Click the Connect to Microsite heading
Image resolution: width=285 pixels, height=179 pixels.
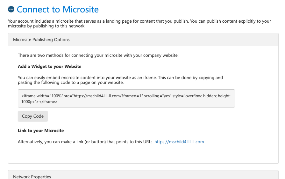click(x=58, y=9)
